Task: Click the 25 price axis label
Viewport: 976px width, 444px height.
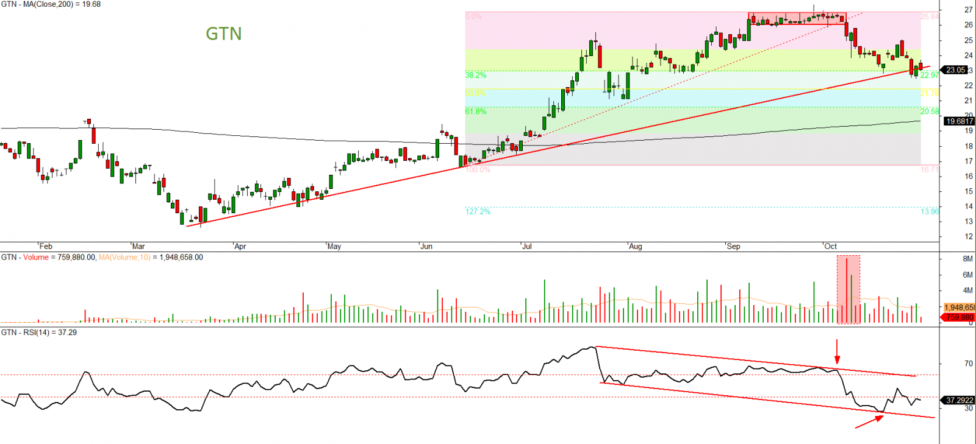Action: click(969, 40)
